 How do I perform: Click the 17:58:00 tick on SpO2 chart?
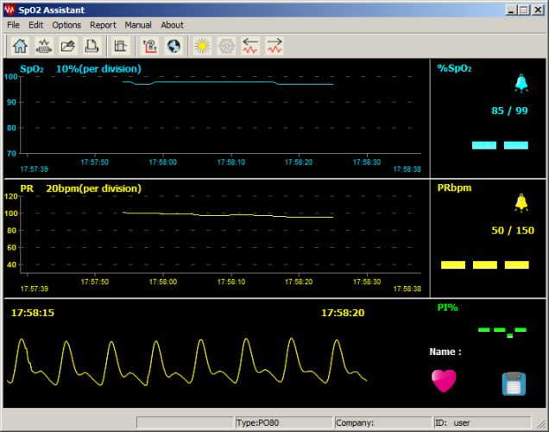[163, 162]
